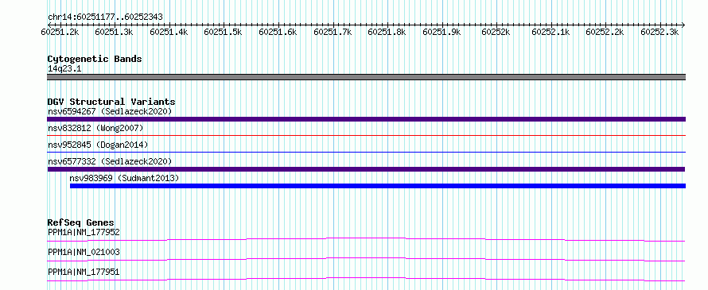Click the magenta PPM1A|NM_177952 intron line

[x=366, y=239]
